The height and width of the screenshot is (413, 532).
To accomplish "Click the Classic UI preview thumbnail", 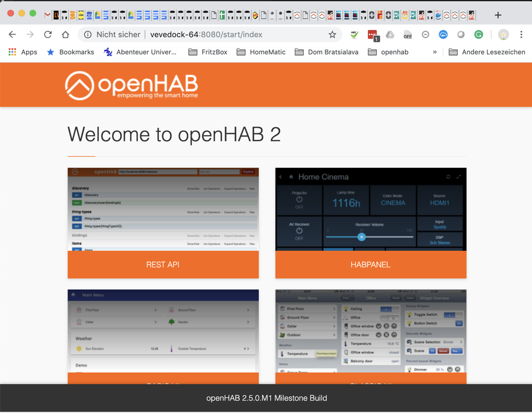I will tap(371, 331).
